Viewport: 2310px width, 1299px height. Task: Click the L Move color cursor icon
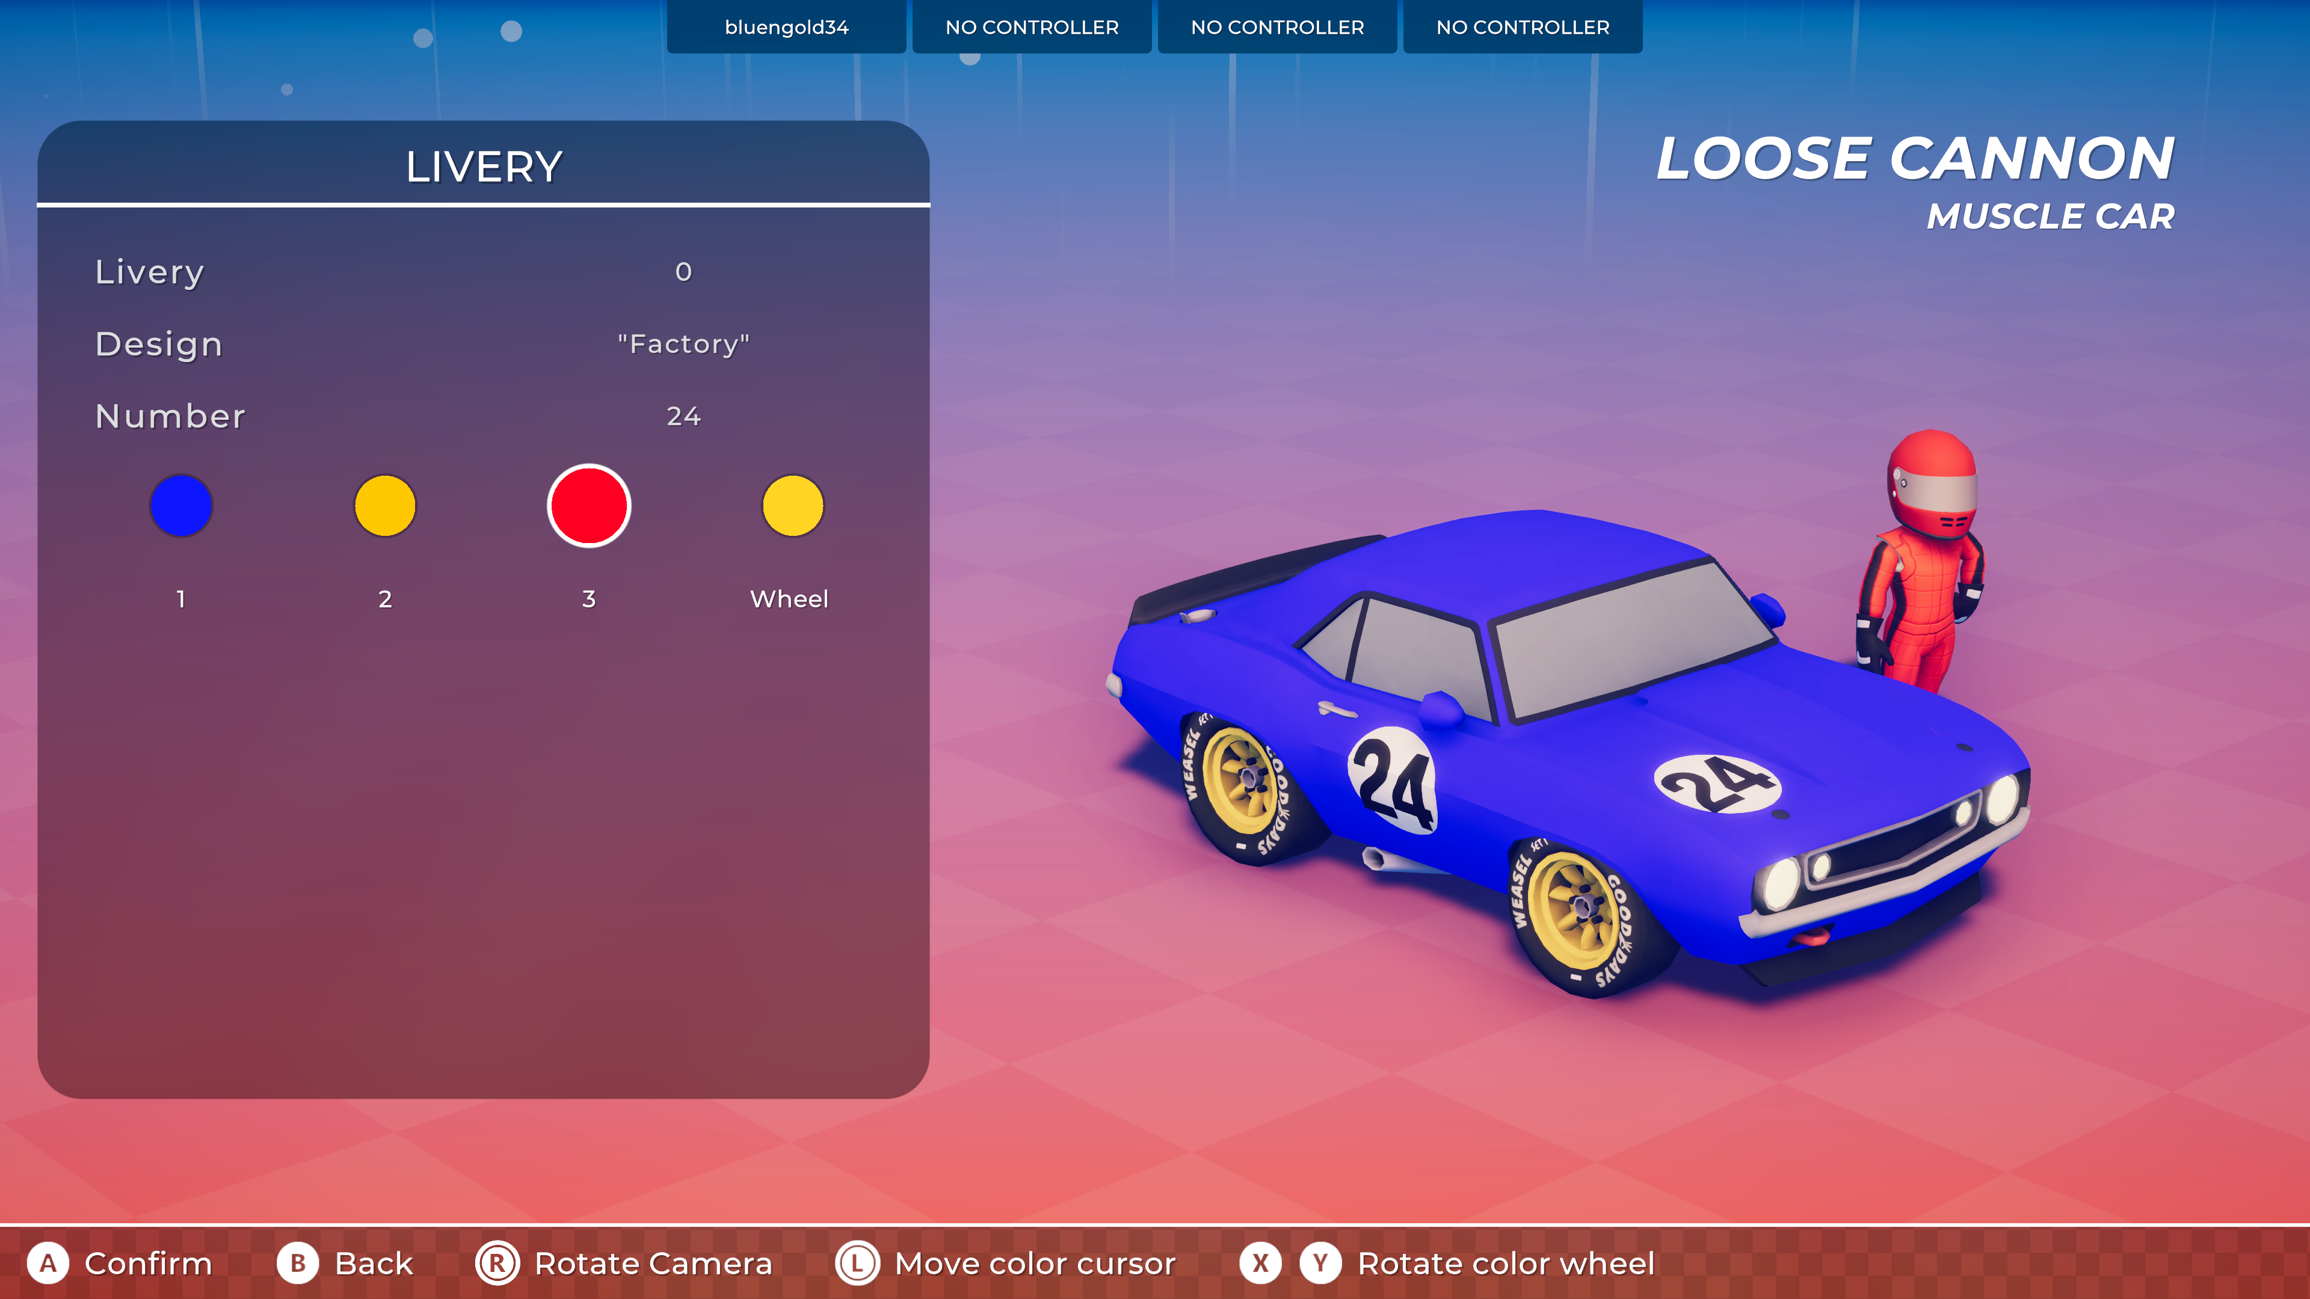coord(857,1263)
